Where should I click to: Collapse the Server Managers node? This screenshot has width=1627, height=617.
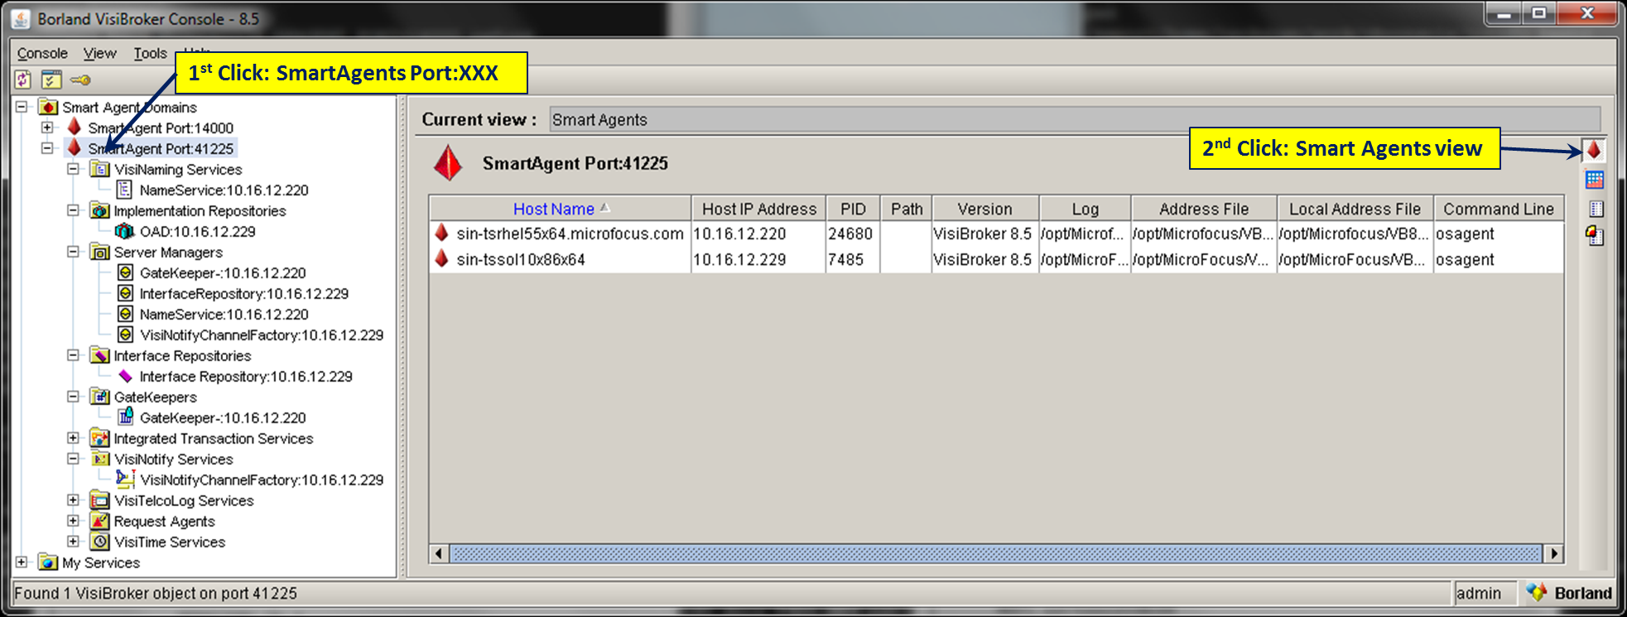73,252
